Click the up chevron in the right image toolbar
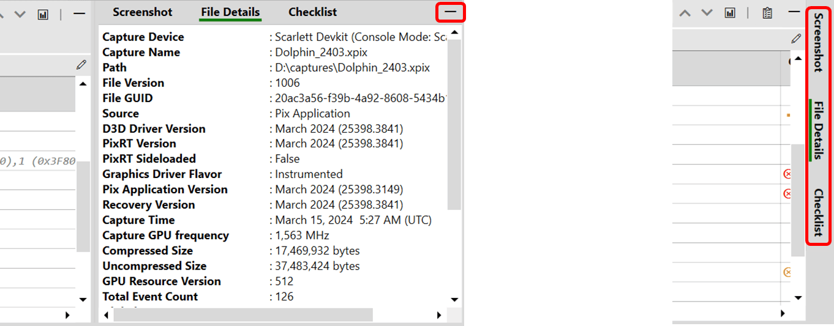This screenshot has height=326, width=834. click(x=685, y=13)
